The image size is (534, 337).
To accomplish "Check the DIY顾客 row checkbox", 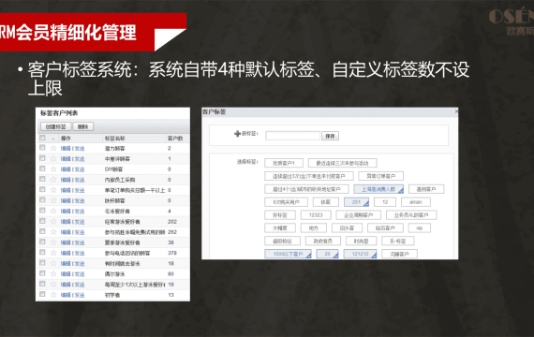I will coord(42,168).
